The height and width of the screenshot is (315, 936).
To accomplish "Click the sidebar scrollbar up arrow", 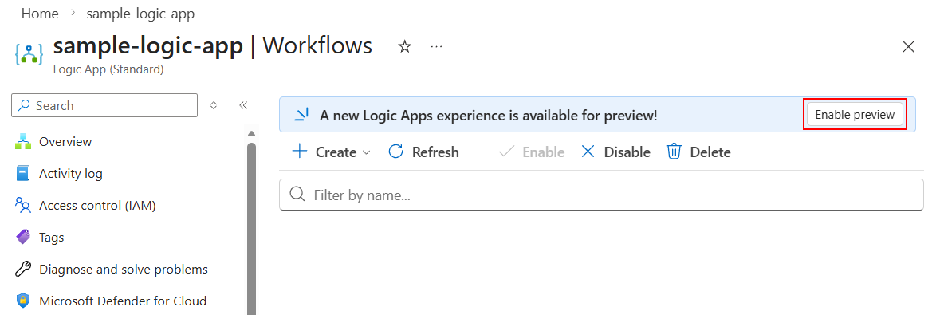I will tap(251, 133).
